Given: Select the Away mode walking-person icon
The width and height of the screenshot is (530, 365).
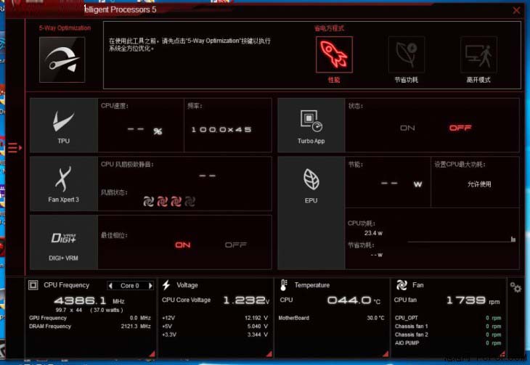Looking at the screenshot, I should [478, 54].
